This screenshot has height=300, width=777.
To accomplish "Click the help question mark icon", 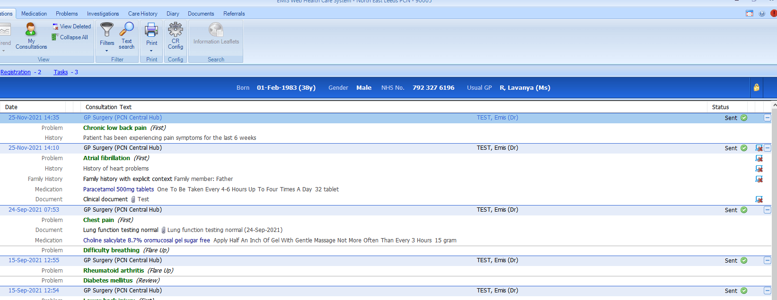I will click(762, 13).
